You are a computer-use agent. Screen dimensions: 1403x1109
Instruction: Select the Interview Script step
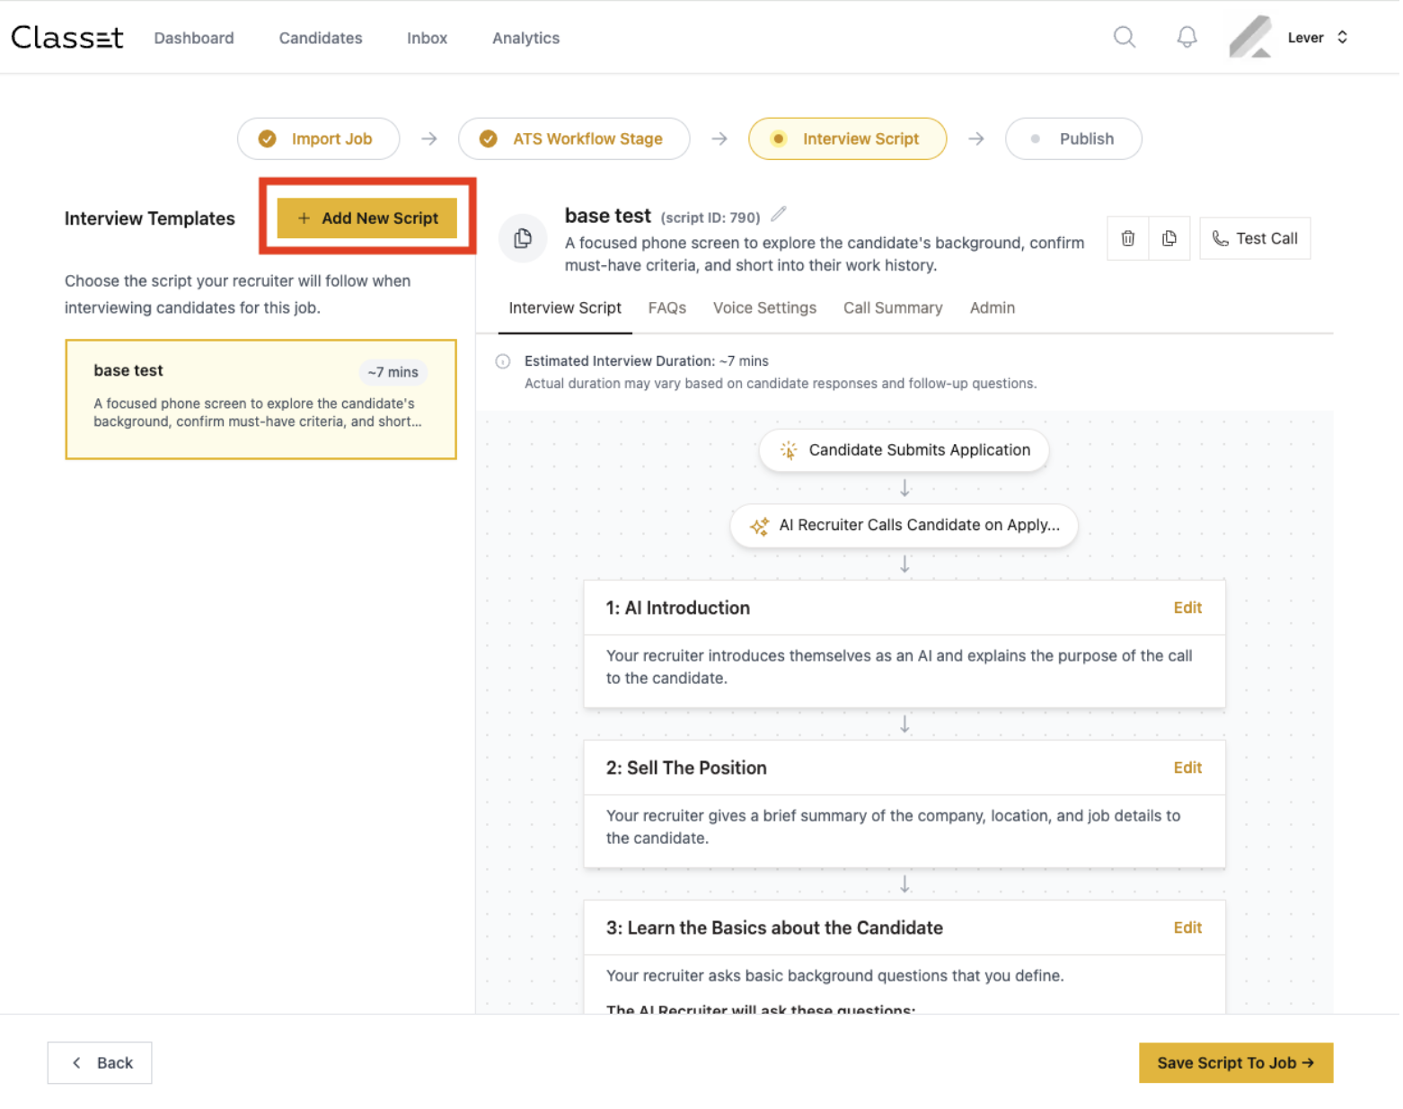(x=850, y=139)
